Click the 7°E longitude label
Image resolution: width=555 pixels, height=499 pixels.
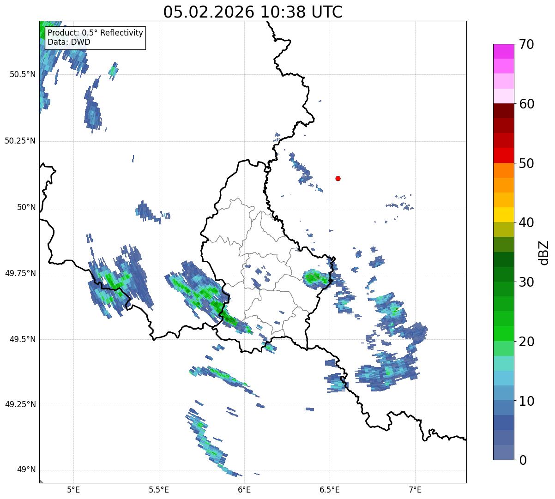(x=415, y=490)
